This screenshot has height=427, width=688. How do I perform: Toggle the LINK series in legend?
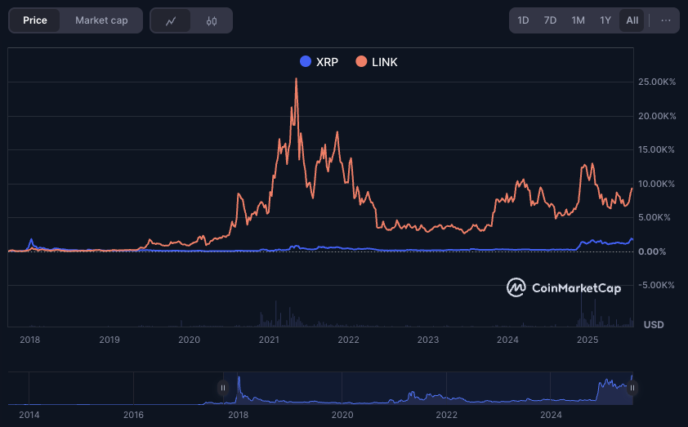(x=377, y=62)
